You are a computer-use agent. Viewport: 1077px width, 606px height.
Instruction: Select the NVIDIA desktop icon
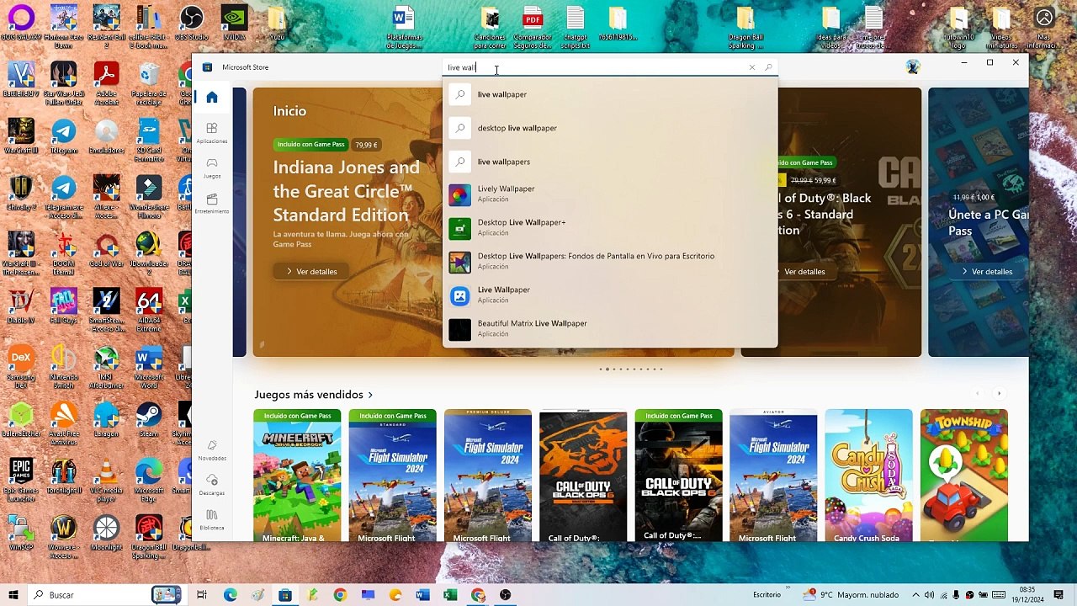234,23
